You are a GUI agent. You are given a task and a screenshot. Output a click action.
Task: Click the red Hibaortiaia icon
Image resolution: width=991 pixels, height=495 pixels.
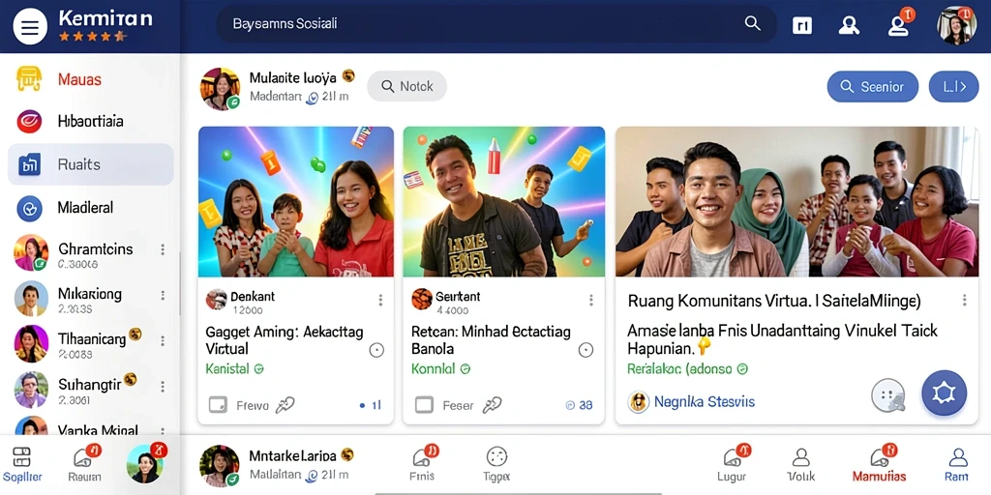coord(29,121)
